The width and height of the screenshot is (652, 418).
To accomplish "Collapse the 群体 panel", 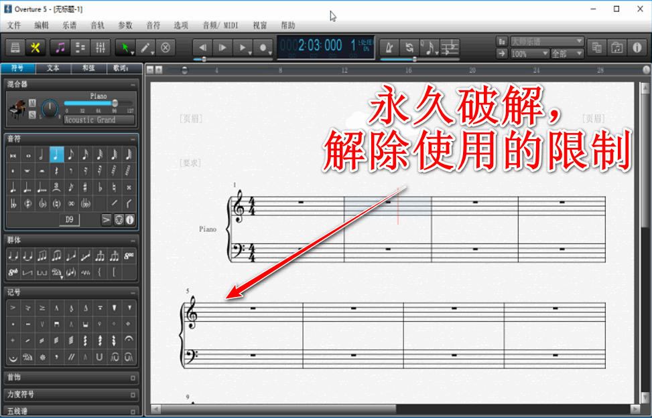I will [x=133, y=241].
